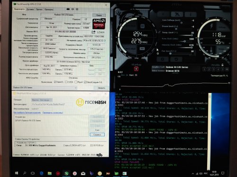Select Afterburner profile slot 1
This screenshot has width=237, height=177.
[x=204, y=69]
